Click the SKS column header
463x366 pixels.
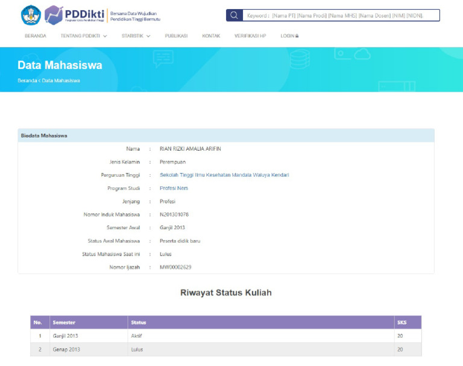[402, 323]
